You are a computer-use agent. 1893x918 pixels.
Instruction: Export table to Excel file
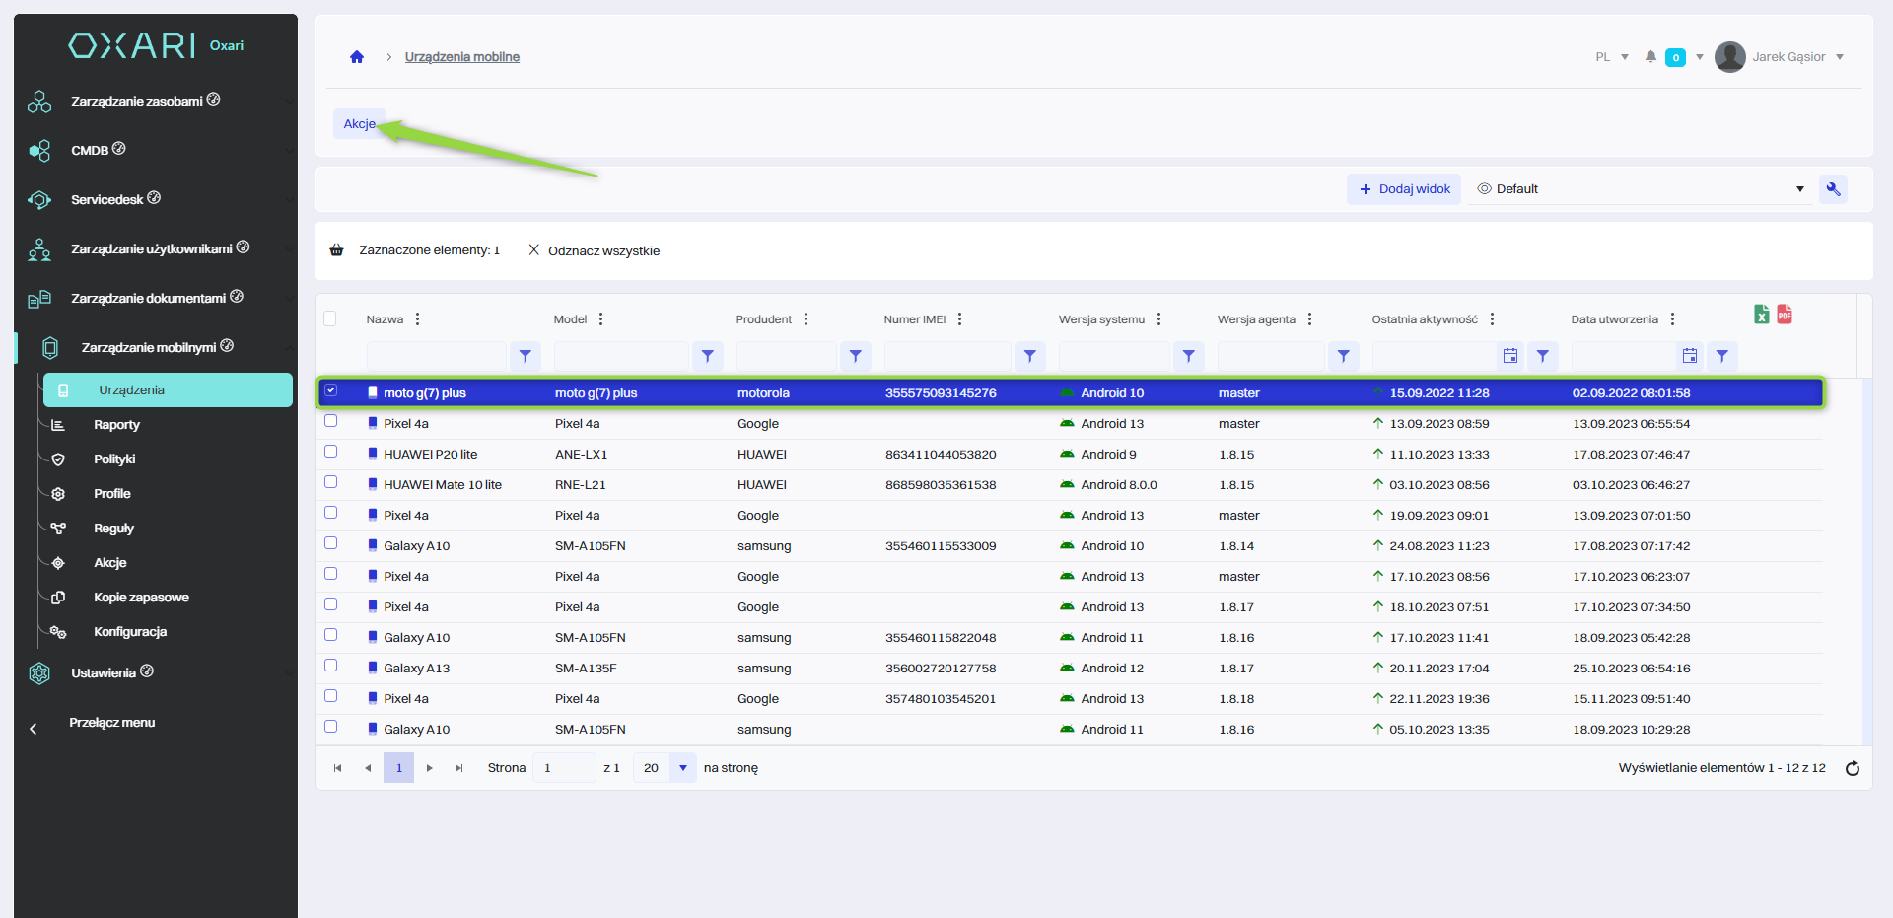point(1762,315)
